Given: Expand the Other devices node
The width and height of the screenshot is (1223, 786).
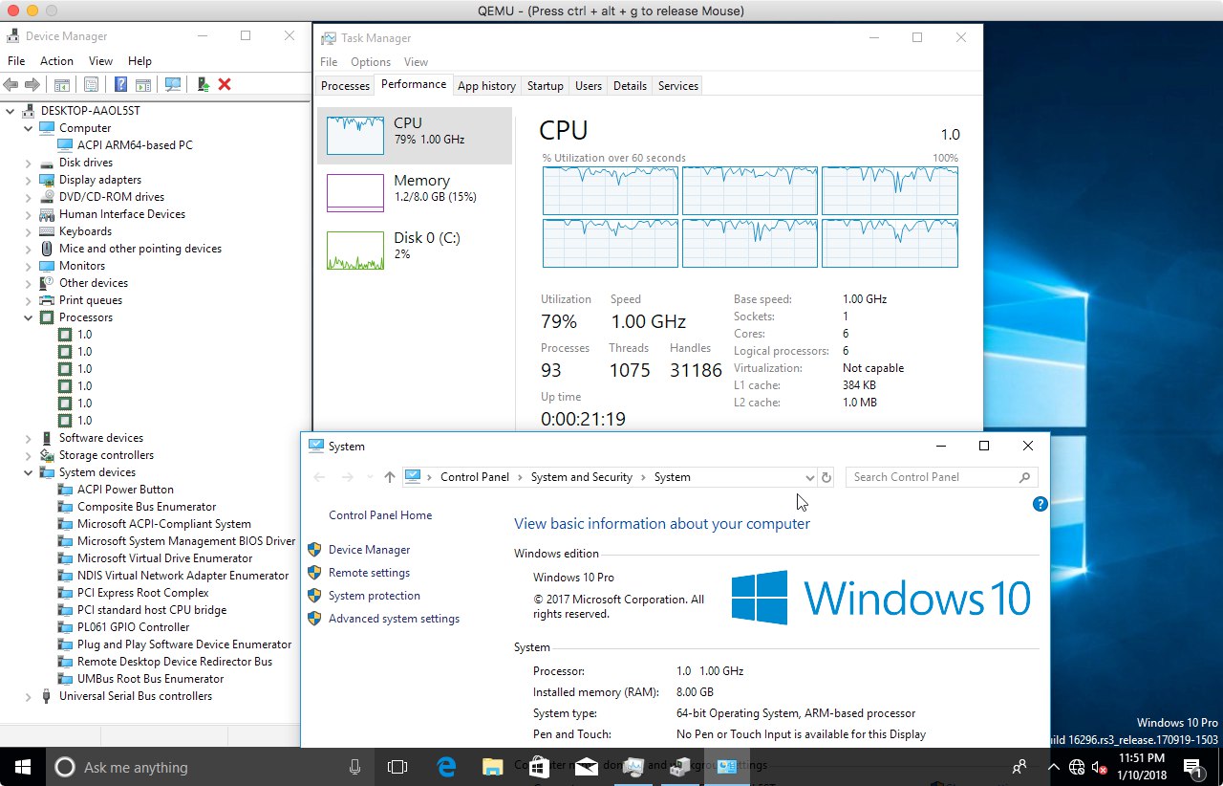Looking at the screenshot, I should [x=28, y=283].
